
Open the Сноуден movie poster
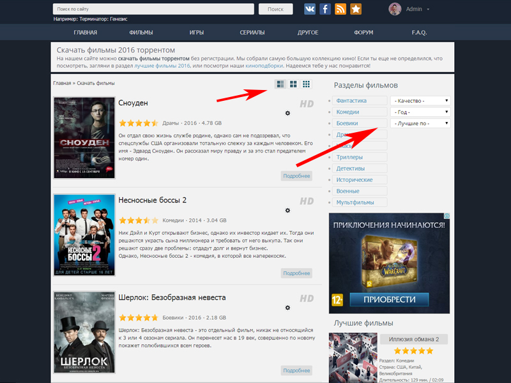point(84,138)
